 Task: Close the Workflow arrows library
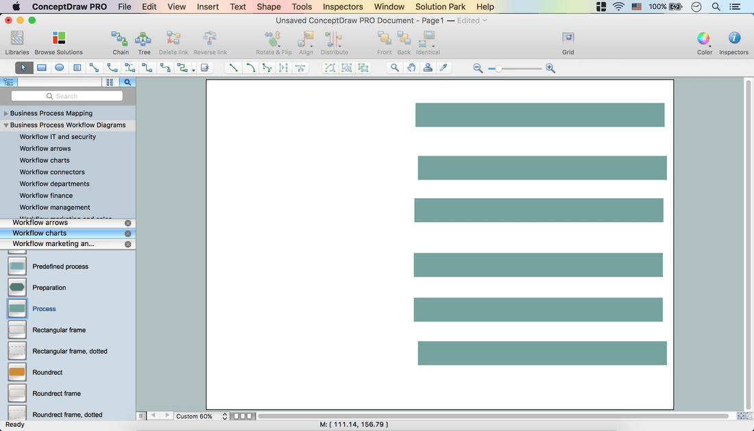pos(127,223)
